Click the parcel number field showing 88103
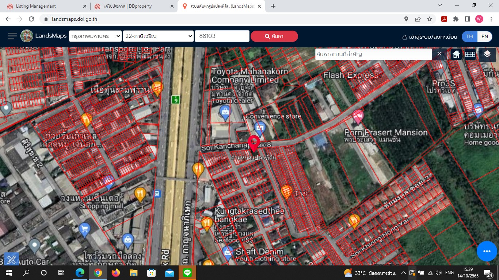This screenshot has width=499, height=280. (x=222, y=36)
